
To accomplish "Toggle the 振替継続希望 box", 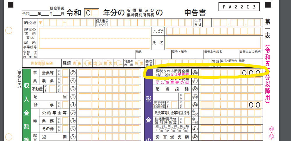I will coord(42,63).
